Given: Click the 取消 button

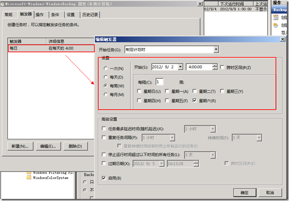Looking at the screenshot, I should click(270, 192).
